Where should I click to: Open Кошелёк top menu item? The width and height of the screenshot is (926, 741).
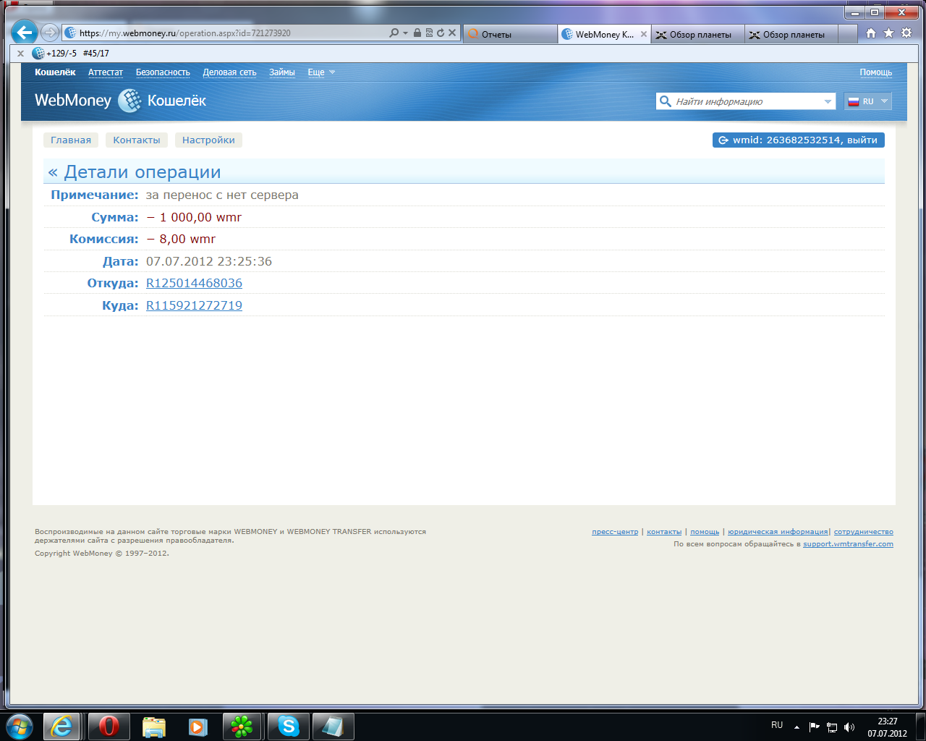[x=55, y=72]
